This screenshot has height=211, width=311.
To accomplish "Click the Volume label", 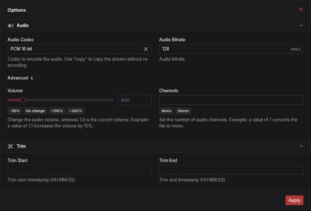I will click(15, 91).
